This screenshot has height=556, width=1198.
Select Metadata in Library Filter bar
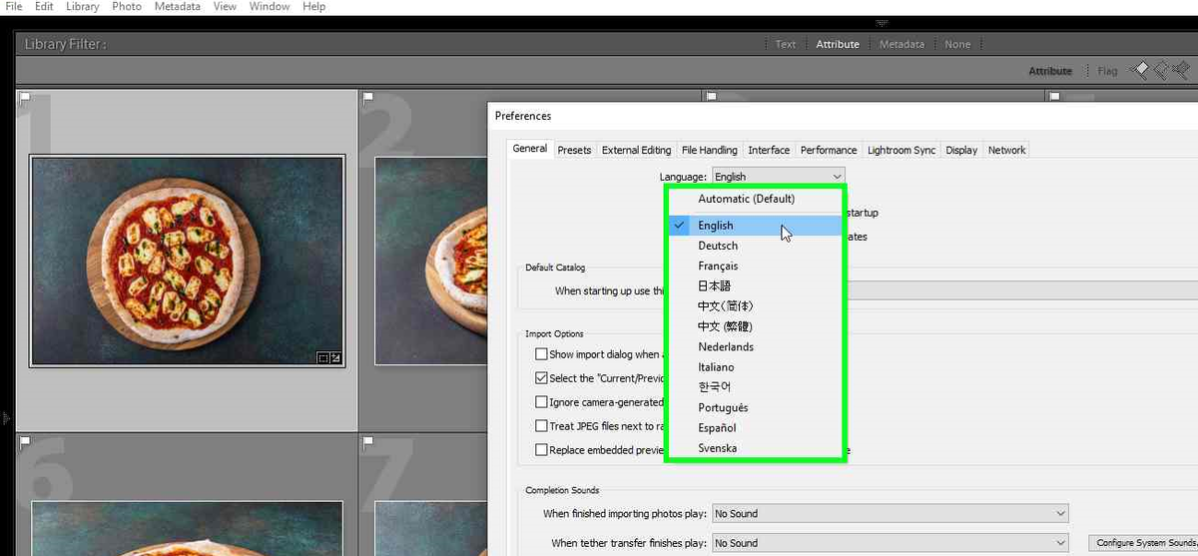(901, 44)
